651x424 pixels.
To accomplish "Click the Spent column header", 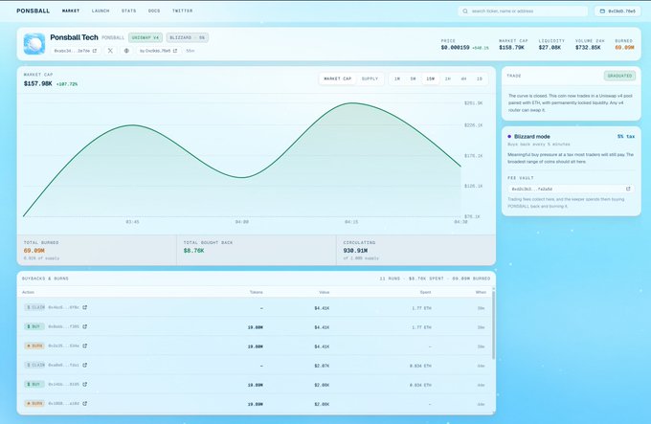I will (426, 293).
